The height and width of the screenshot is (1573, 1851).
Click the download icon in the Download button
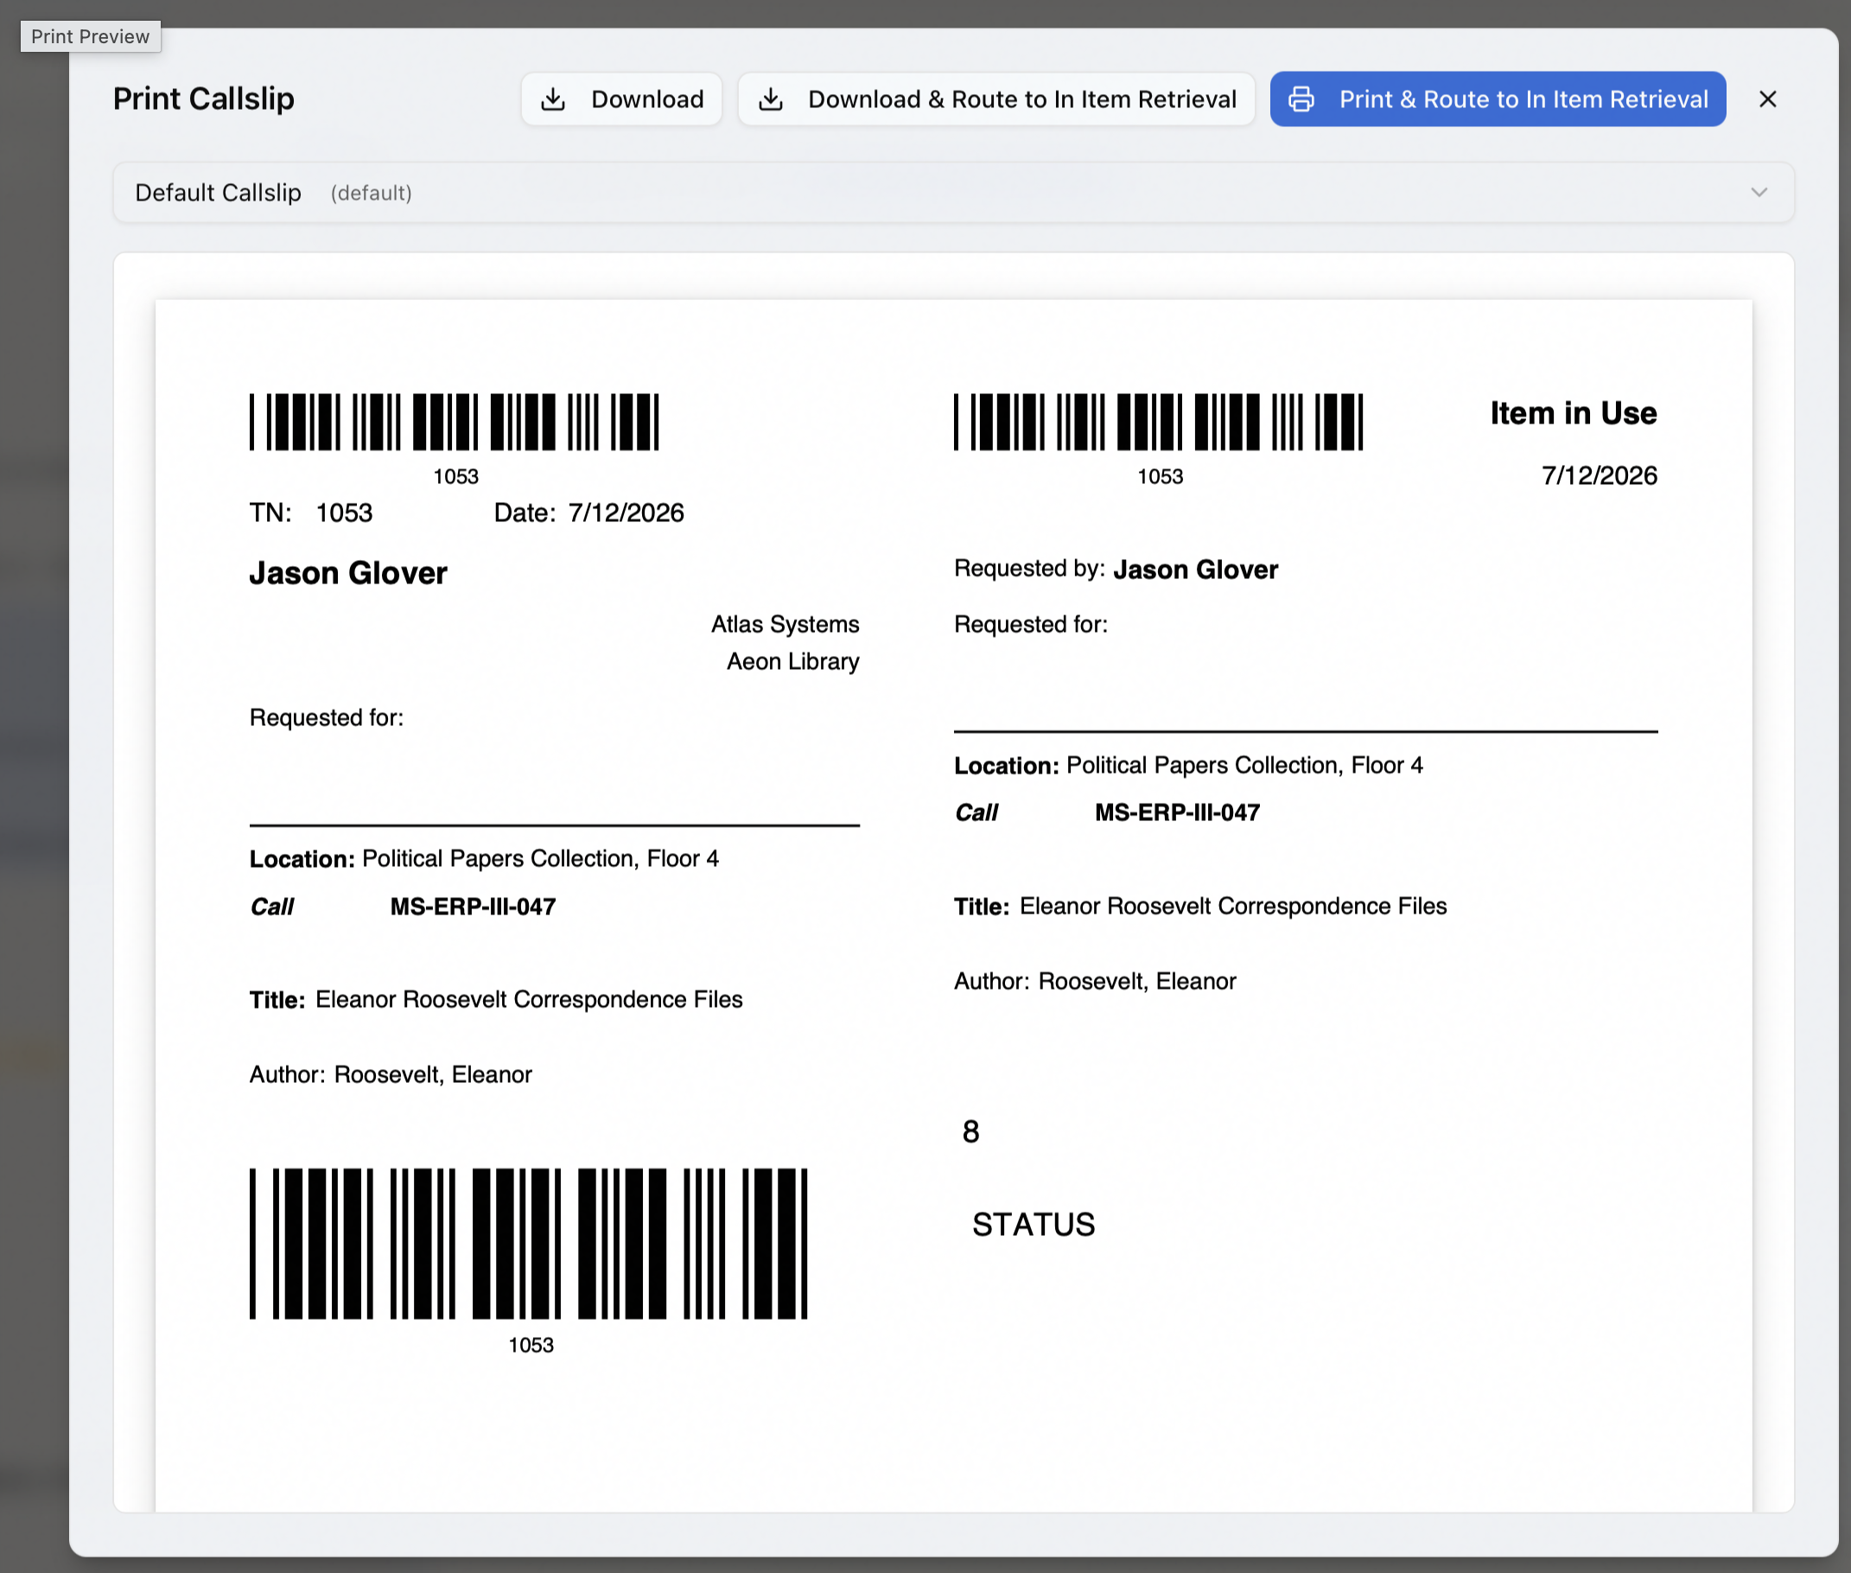tap(553, 99)
